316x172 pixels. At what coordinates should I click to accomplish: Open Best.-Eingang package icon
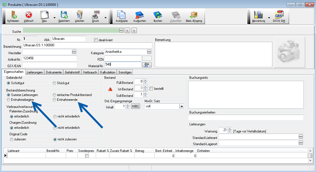coord(194,15)
